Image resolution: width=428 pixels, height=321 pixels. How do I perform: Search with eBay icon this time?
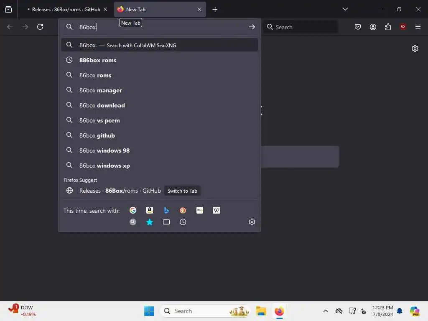200,210
